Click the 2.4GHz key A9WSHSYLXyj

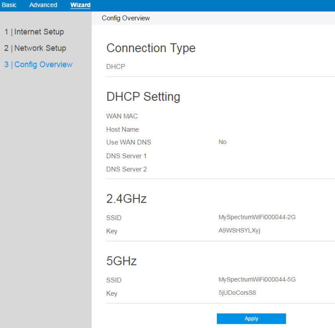tap(239, 230)
